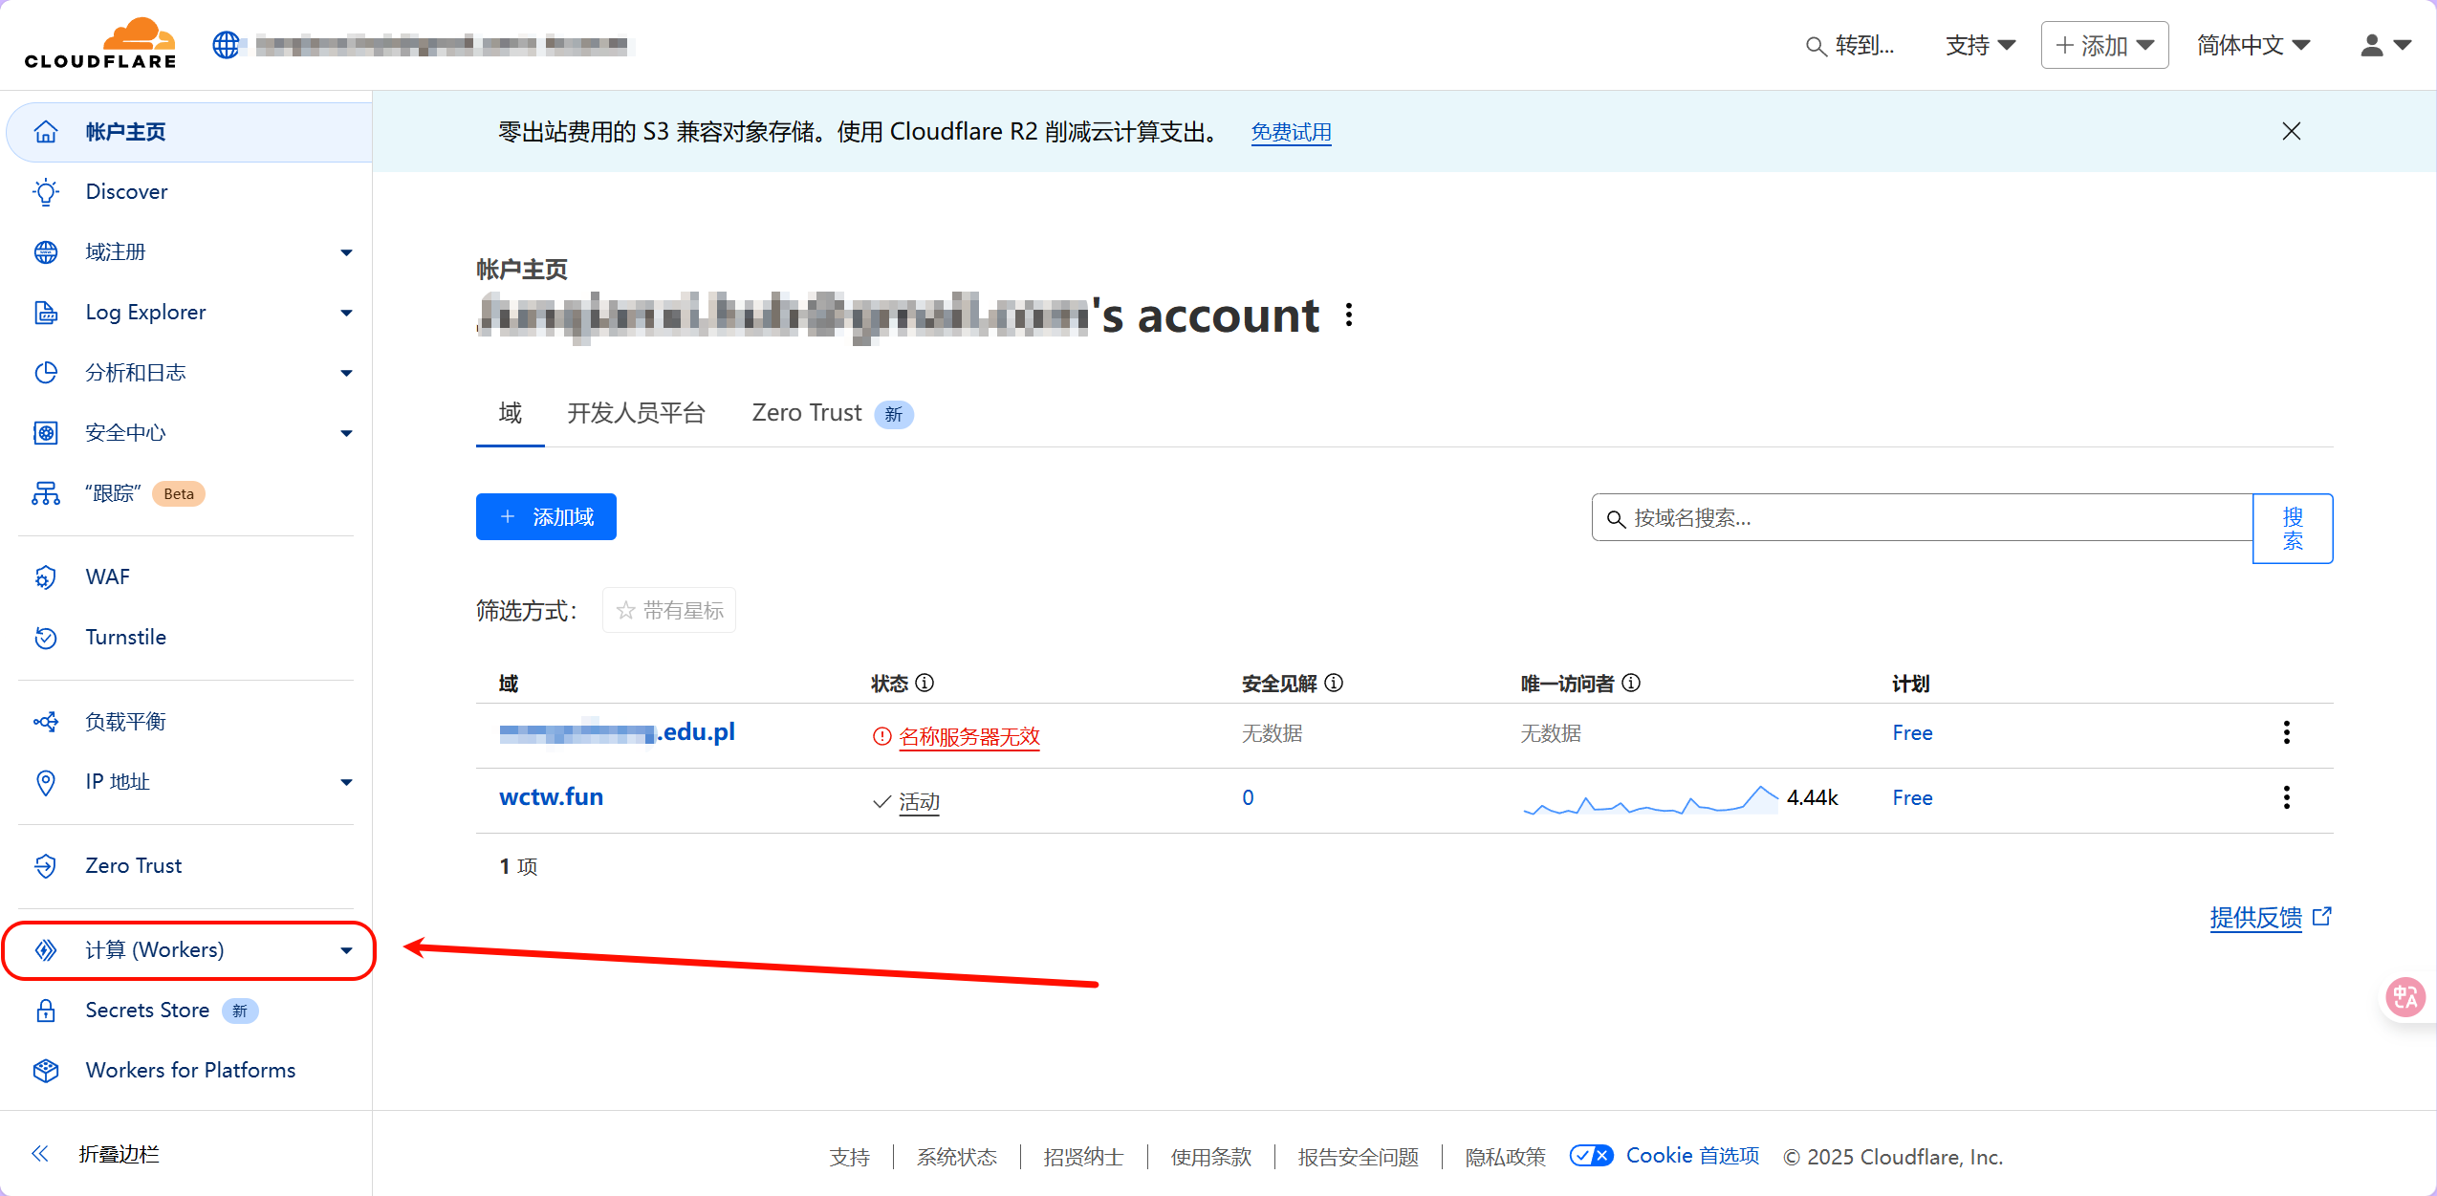Click the 域注册 globe icon
The image size is (2437, 1196).
tap(46, 251)
